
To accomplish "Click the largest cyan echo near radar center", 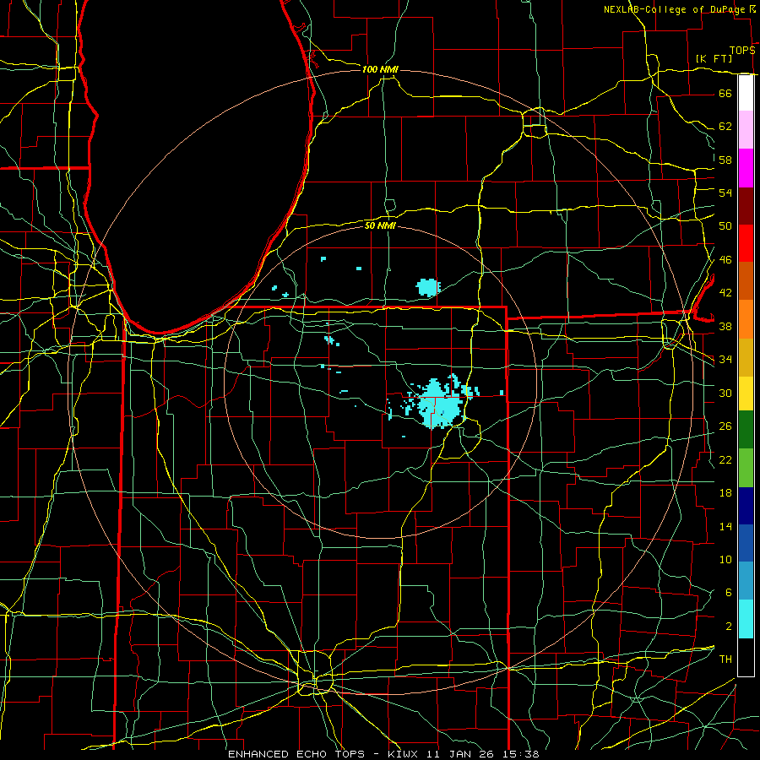I will 440,405.
